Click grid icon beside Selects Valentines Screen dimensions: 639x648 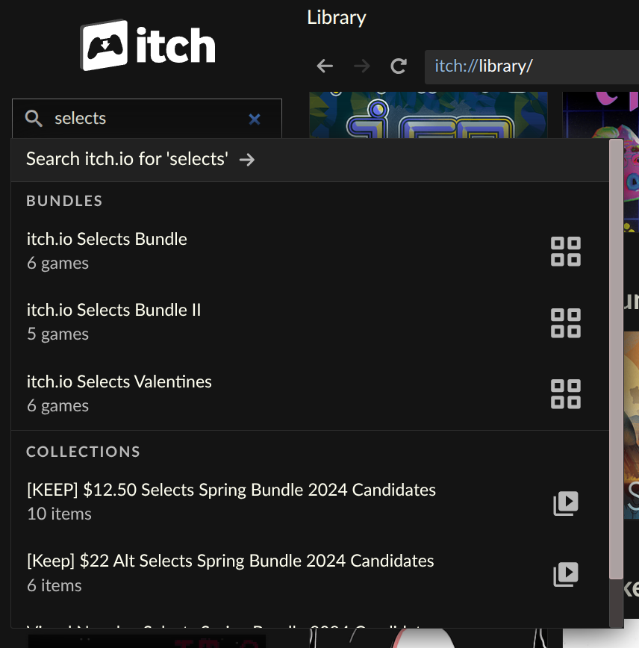565,394
